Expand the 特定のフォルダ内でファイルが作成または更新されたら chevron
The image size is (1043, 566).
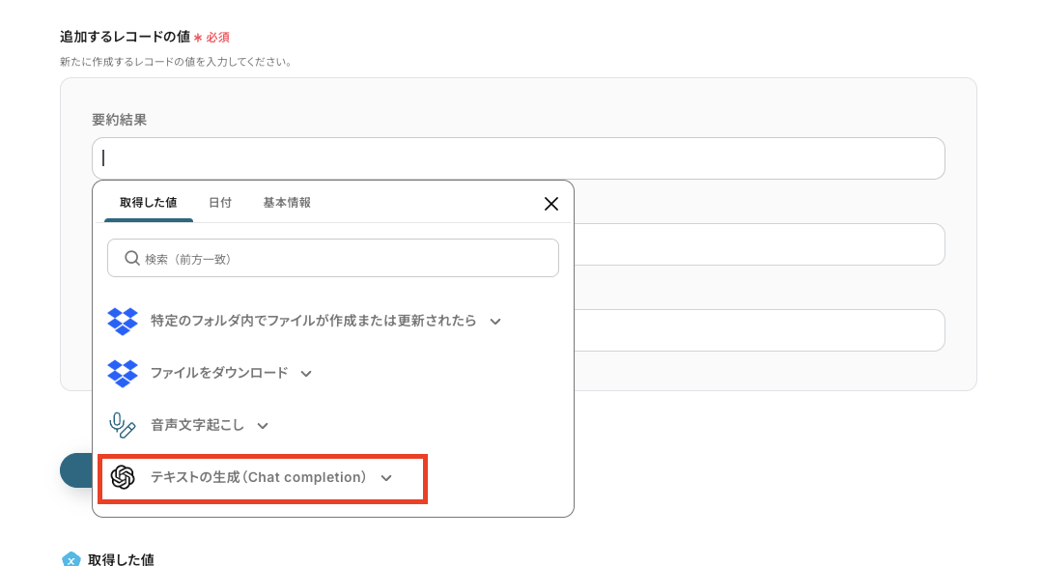coord(494,322)
